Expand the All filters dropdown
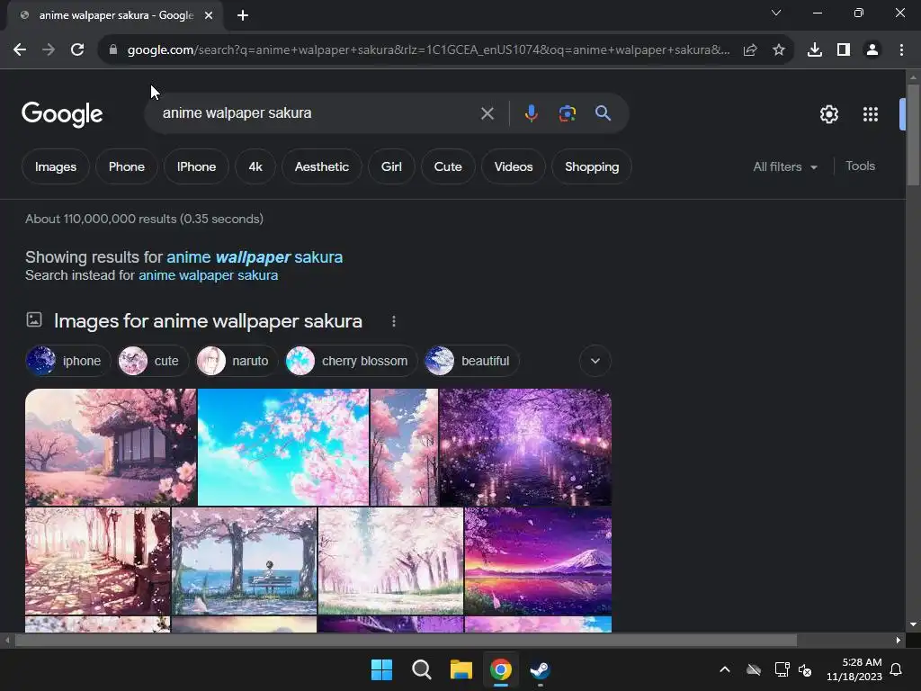Screen dimensions: 921x691 point(785,166)
